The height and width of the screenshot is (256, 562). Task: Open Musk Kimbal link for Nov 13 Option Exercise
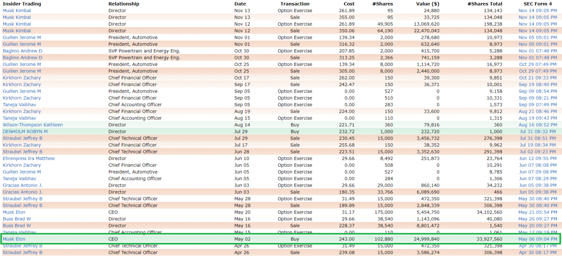pyautogui.click(x=17, y=10)
